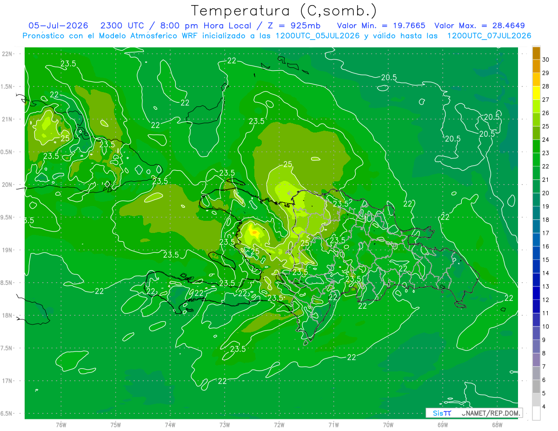This screenshot has height=431, width=558.
Task: Click the "22N" latitude axis label
Action: tap(8, 54)
